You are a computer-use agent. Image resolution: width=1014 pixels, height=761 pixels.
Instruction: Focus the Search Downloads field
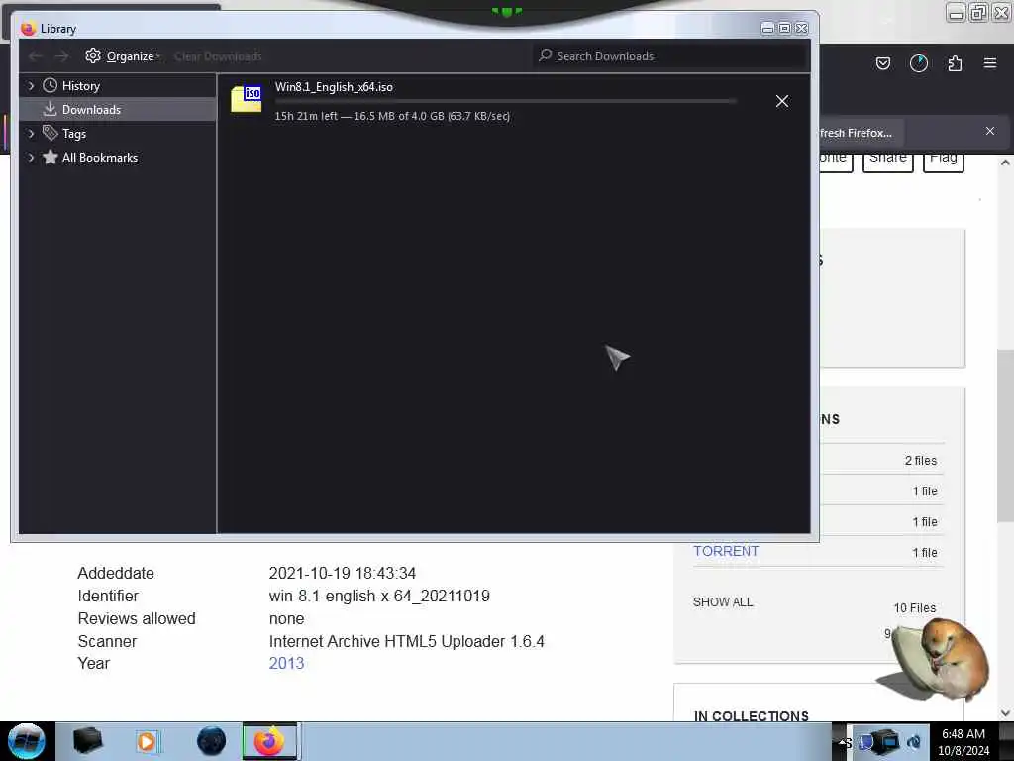tap(670, 55)
